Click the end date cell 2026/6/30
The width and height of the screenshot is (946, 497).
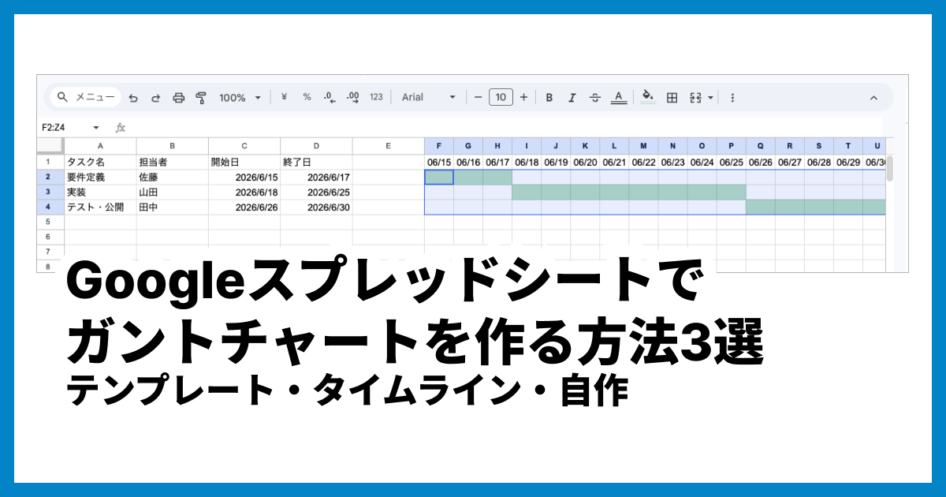click(316, 207)
